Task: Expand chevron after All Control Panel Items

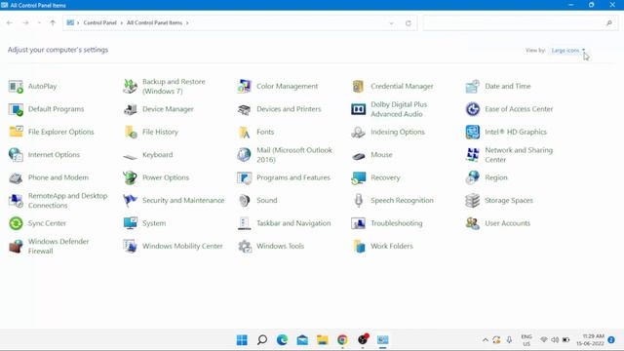Action: [187, 23]
